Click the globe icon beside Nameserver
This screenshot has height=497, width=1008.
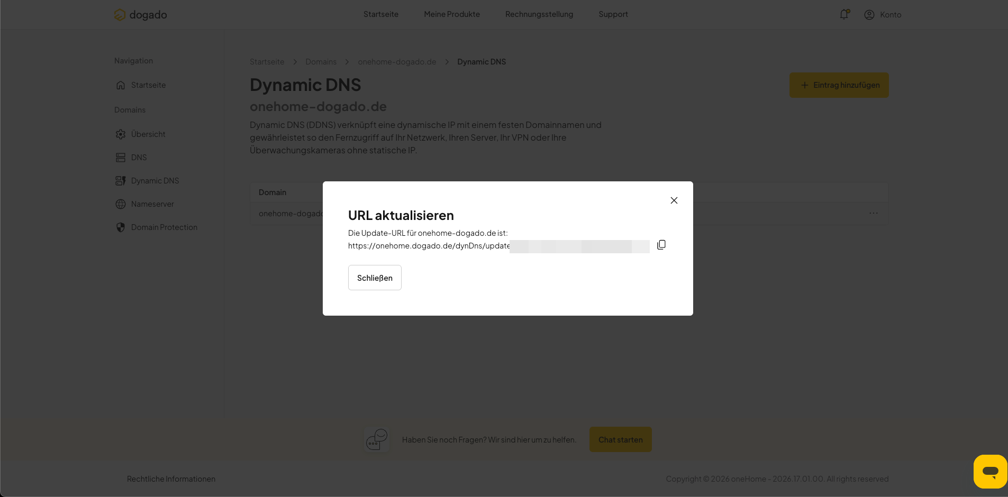pyautogui.click(x=121, y=204)
